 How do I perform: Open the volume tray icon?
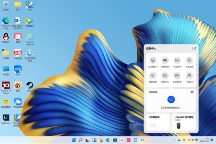(193, 140)
